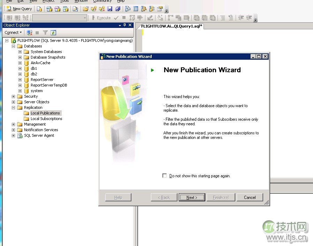Select the Management folder
313x246 pixels.
[35, 124]
